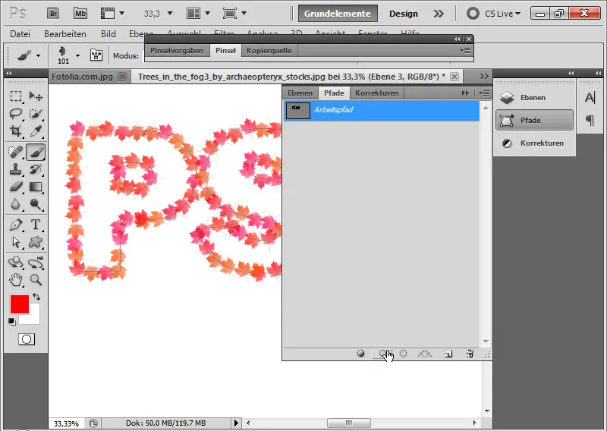Toggle the Brush panel from options bar
The width and height of the screenshot is (607, 431).
(x=96, y=55)
